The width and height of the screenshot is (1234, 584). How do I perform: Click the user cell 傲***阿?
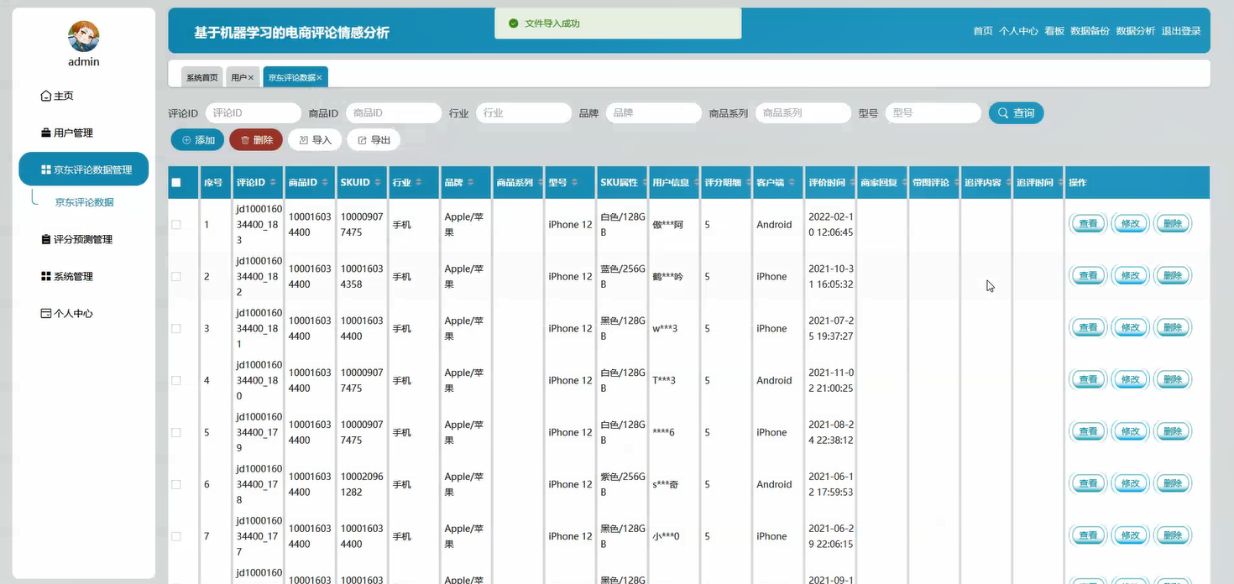667,224
